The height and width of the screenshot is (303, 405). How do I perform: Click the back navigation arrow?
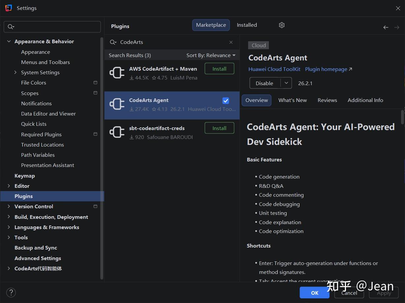click(386, 27)
